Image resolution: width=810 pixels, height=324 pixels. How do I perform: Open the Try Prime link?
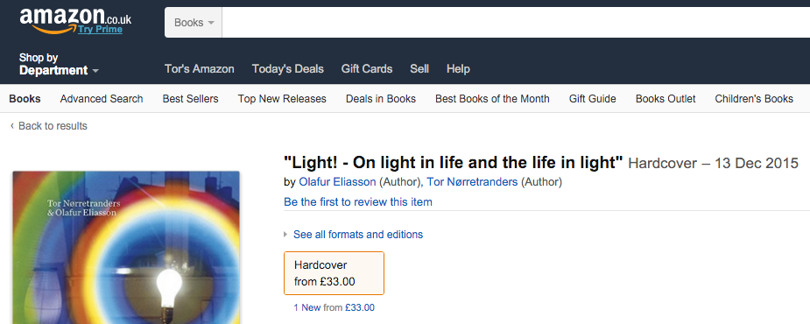(100, 30)
